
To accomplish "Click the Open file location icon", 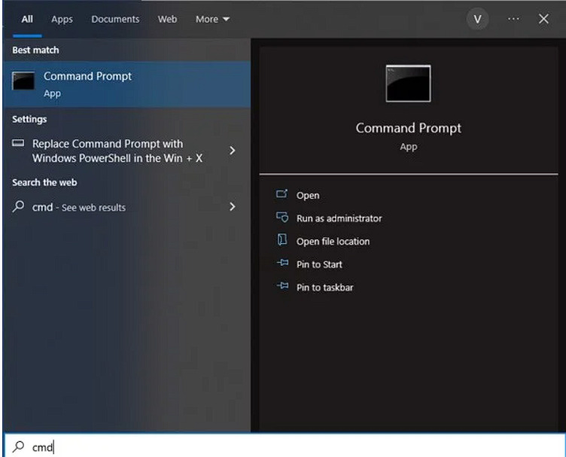I will coord(282,241).
